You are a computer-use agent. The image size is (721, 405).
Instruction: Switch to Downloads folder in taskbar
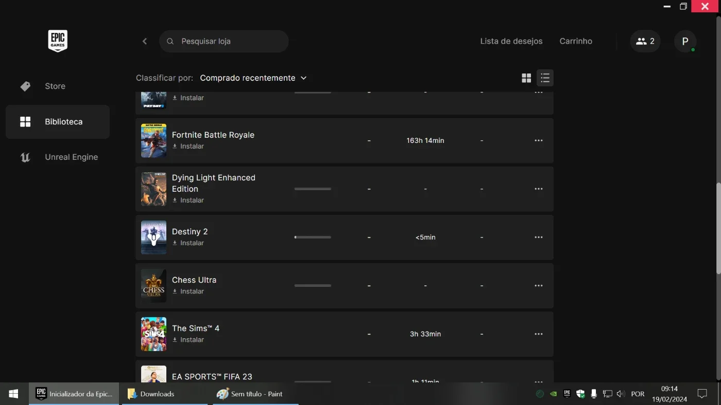pyautogui.click(x=165, y=394)
